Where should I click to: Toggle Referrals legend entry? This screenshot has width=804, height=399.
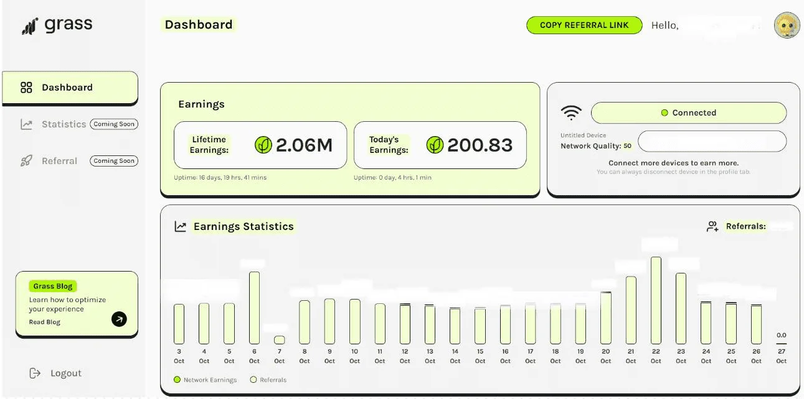(x=268, y=380)
